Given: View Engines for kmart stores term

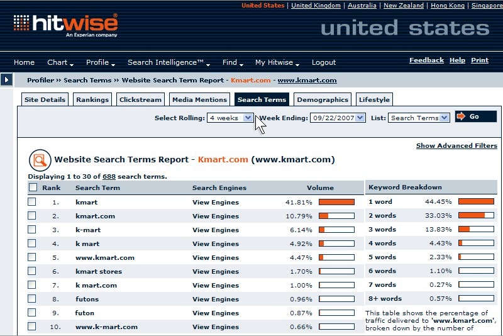Looking at the screenshot, I should pyautogui.click(x=216, y=271).
